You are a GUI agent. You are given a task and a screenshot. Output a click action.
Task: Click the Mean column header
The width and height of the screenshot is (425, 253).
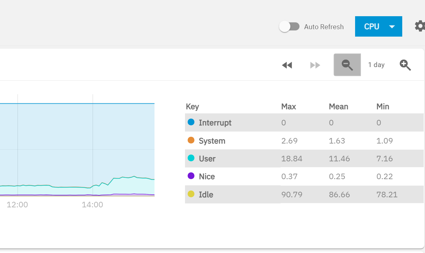point(338,107)
